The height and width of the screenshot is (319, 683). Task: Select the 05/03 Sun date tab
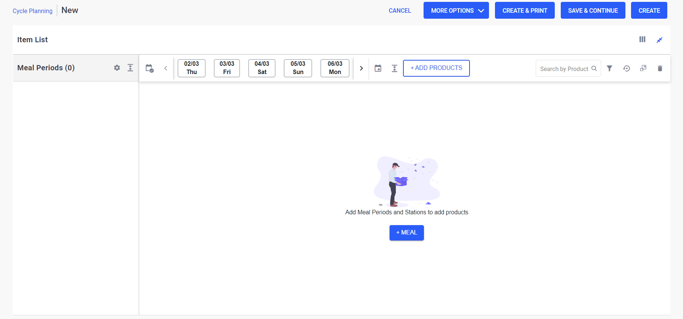click(298, 68)
